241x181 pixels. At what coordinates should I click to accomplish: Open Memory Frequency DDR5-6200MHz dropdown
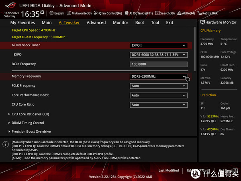pos(159,76)
